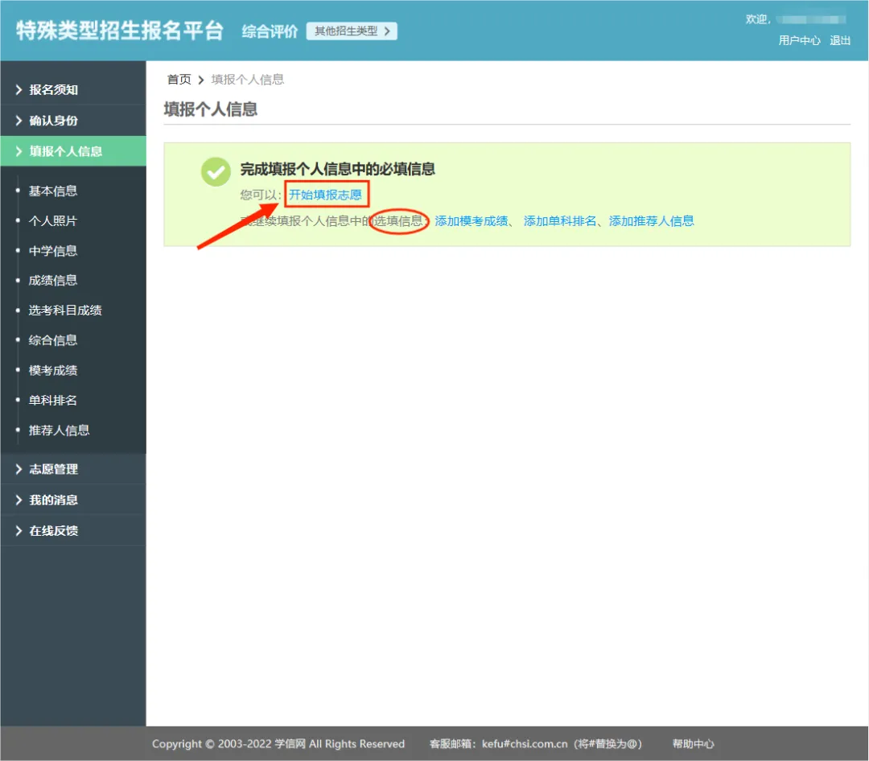The height and width of the screenshot is (761, 869).
Task: Select 个人照片 in the sidebar
Action: tap(53, 220)
